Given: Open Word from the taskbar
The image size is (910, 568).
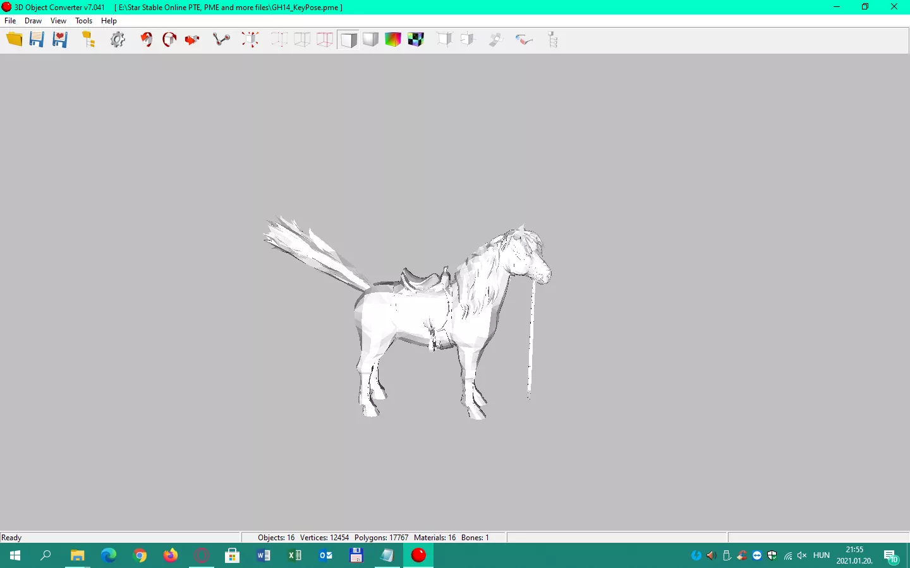Looking at the screenshot, I should [264, 555].
